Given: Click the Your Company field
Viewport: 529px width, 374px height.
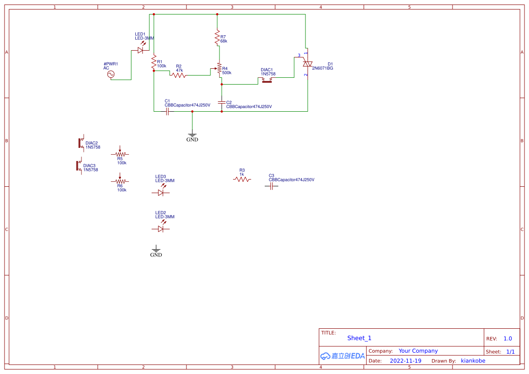Looking at the screenshot, I should 418,351.
